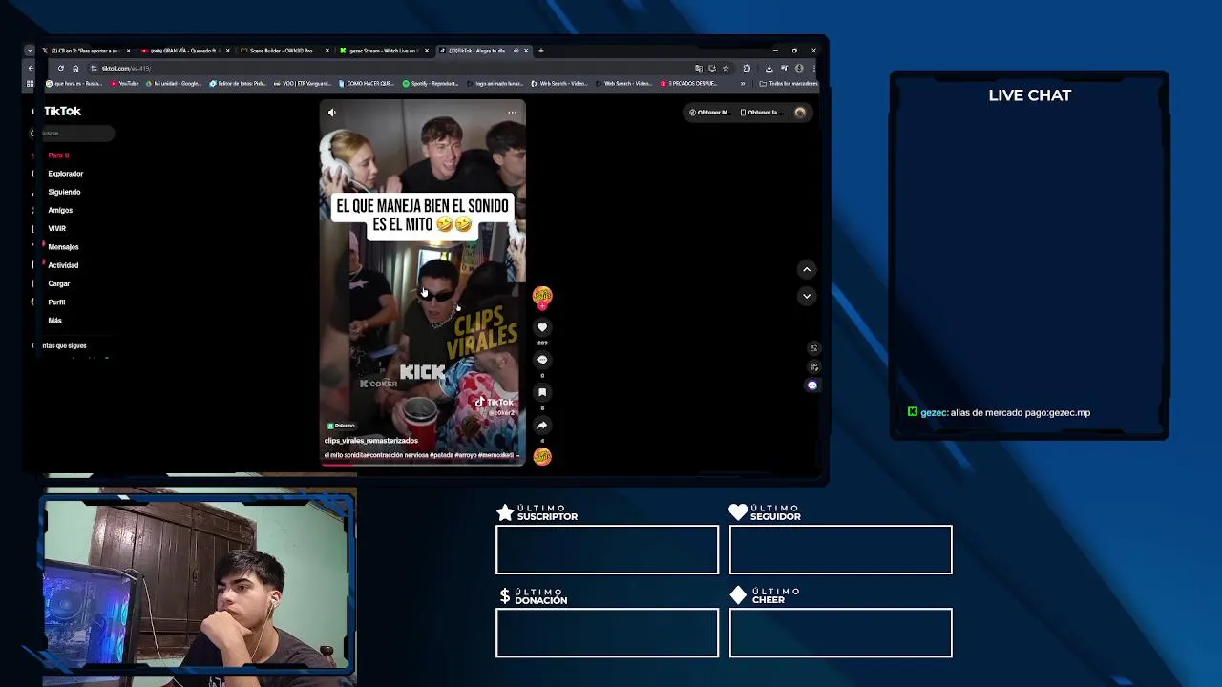This screenshot has height=687, width=1222.
Task: Select Para ti in the sidebar
Action: coord(58,155)
